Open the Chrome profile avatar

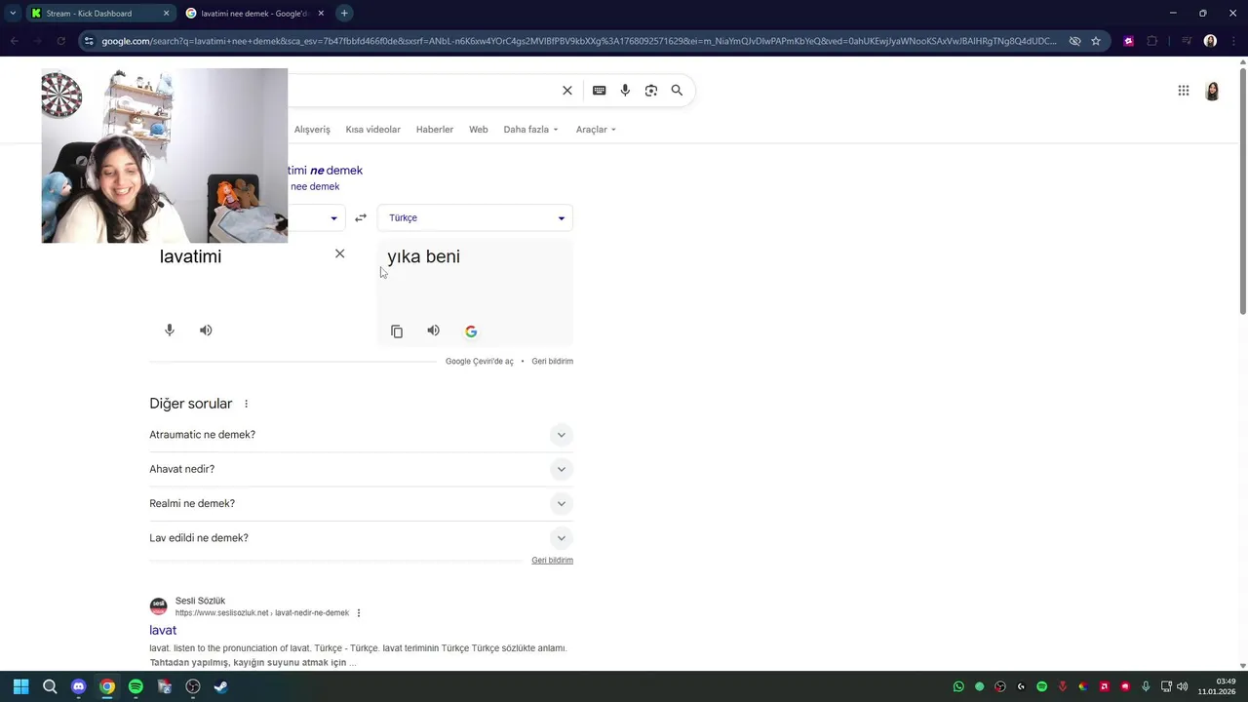click(x=1210, y=41)
